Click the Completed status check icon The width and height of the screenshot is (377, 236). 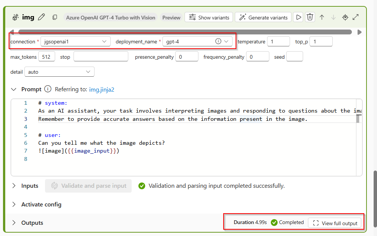pos(274,222)
